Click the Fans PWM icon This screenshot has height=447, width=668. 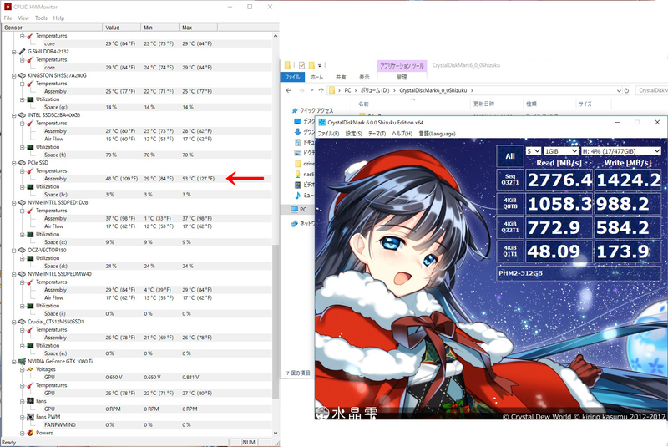pos(30,417)
